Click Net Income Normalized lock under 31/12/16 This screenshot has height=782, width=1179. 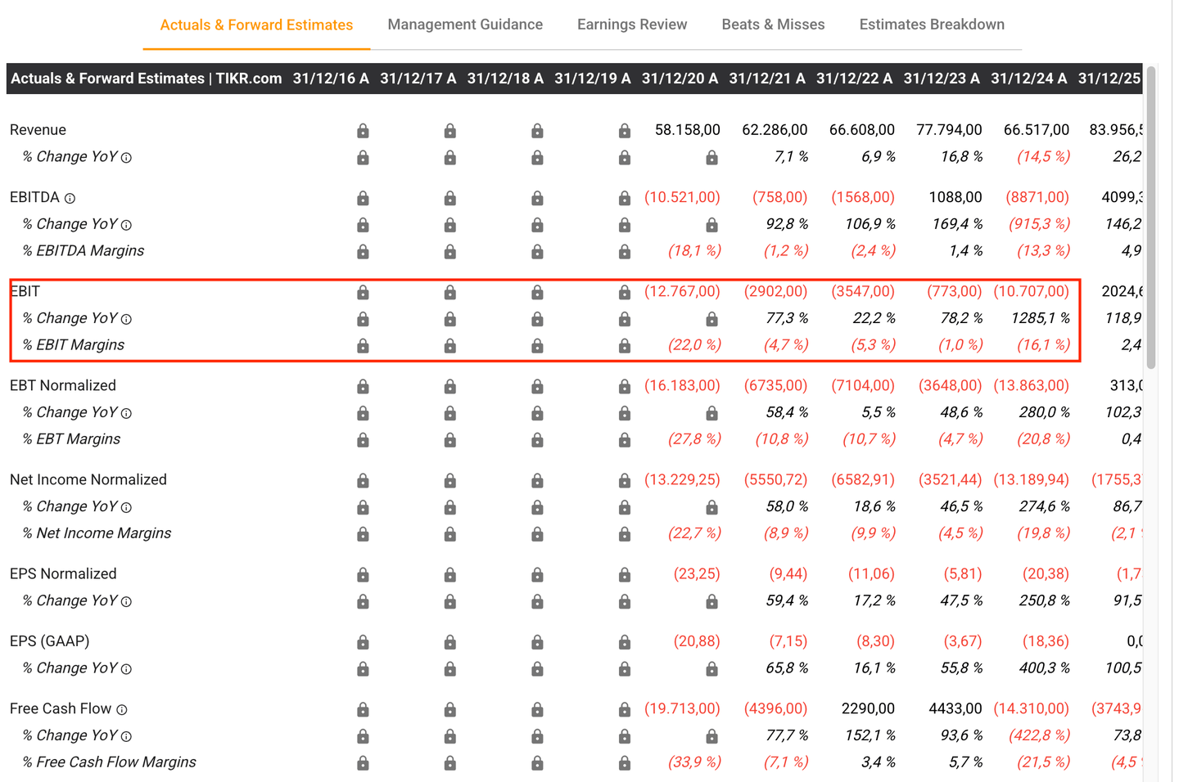tap(363, 480)
